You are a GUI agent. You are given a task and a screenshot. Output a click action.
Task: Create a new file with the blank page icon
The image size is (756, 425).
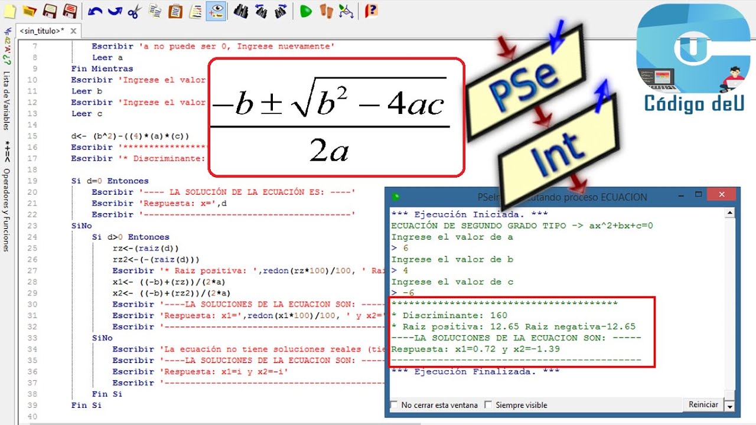tap(9, 11)
